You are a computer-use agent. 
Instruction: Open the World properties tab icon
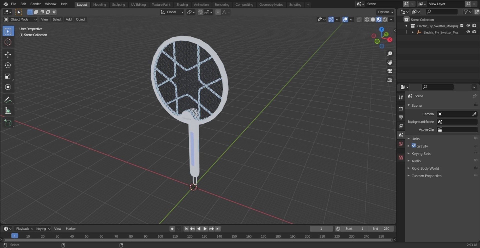(x=401, y=144)
